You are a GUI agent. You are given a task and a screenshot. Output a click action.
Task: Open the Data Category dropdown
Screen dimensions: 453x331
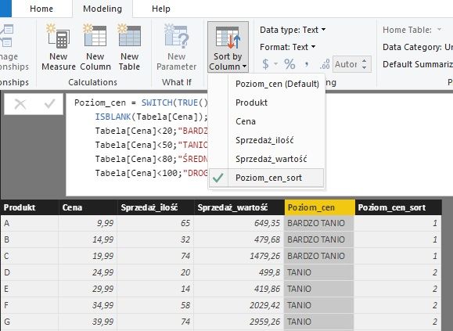(418, 47)
